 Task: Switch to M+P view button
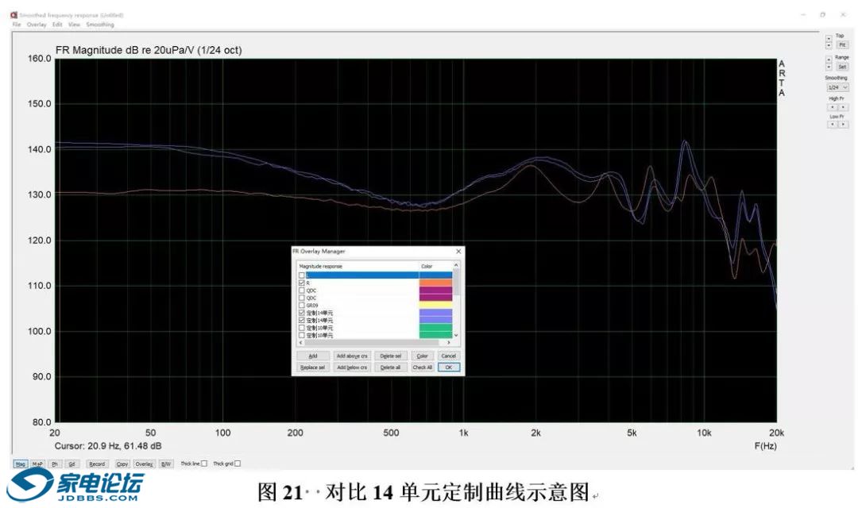coord(37,464)
